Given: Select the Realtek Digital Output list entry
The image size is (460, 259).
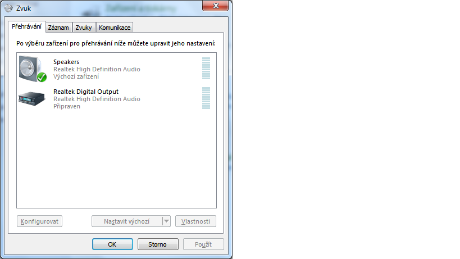Looking at the screenshot, I should (116, 98).
